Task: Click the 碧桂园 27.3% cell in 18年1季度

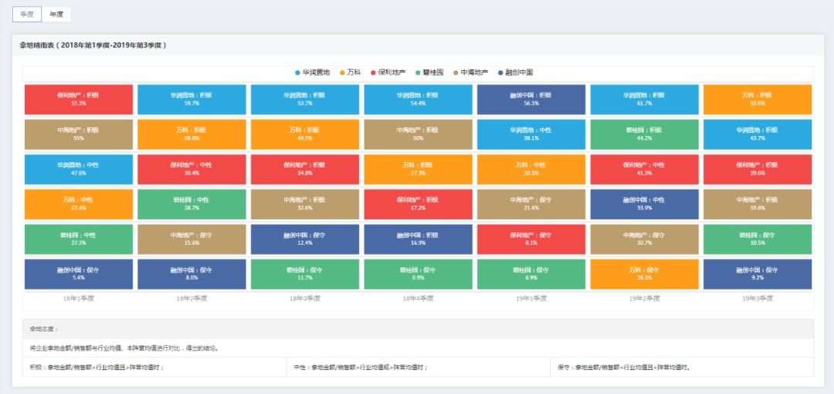Action: click(x=79, y=239)
